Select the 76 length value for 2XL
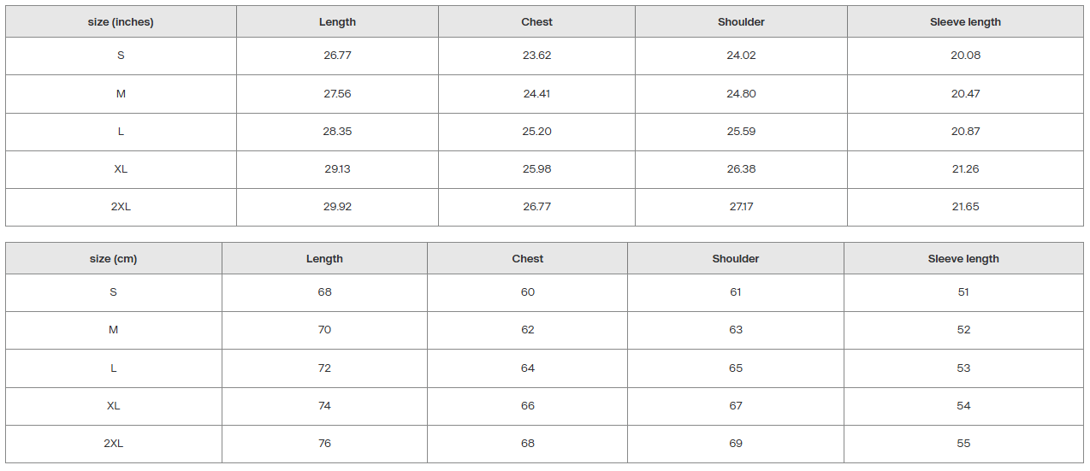 [324, 444]
